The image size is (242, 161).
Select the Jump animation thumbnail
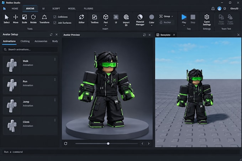click(12, 106)
